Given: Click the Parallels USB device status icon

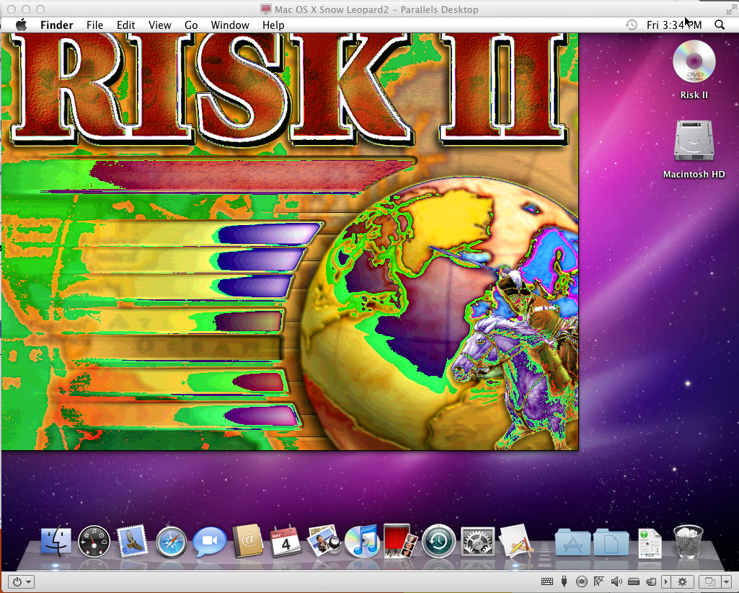Looking at the screenshot, I should click(564, 581).
